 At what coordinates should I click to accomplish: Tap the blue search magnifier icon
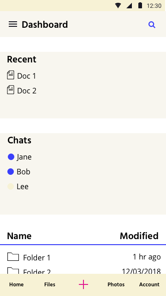click(152, 25)
